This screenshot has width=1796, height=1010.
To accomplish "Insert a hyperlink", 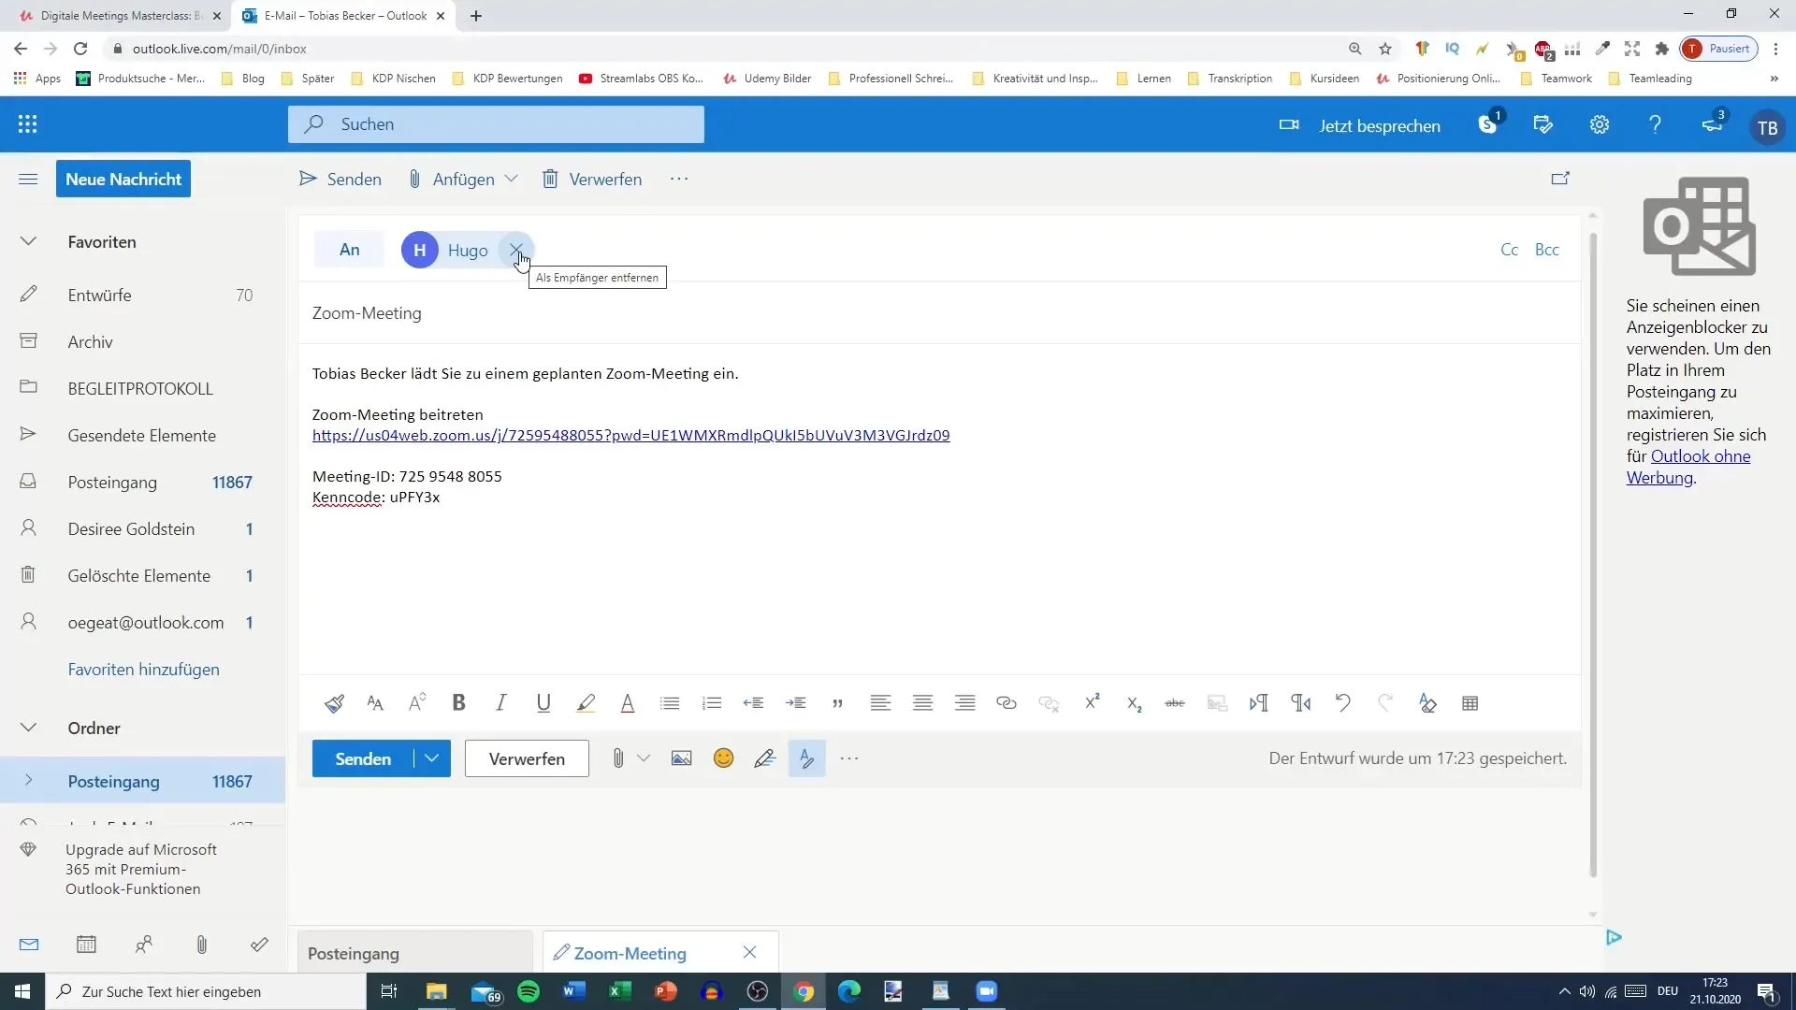I will pyautogui.click(x=1007, y=703).
